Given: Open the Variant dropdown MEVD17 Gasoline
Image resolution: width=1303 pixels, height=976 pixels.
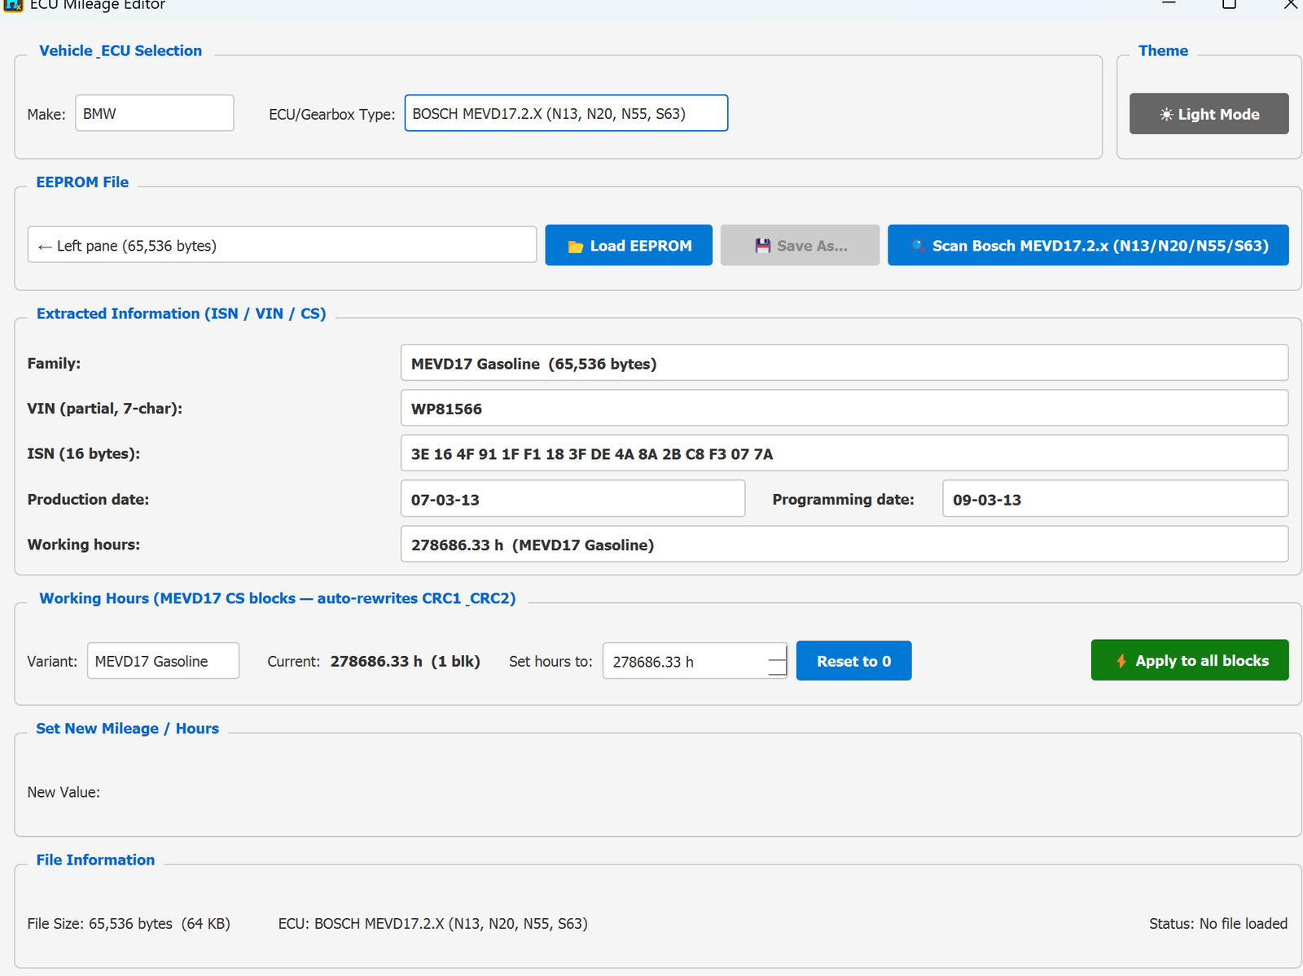Looking at the screenshot, I should (x=163, y=661).
